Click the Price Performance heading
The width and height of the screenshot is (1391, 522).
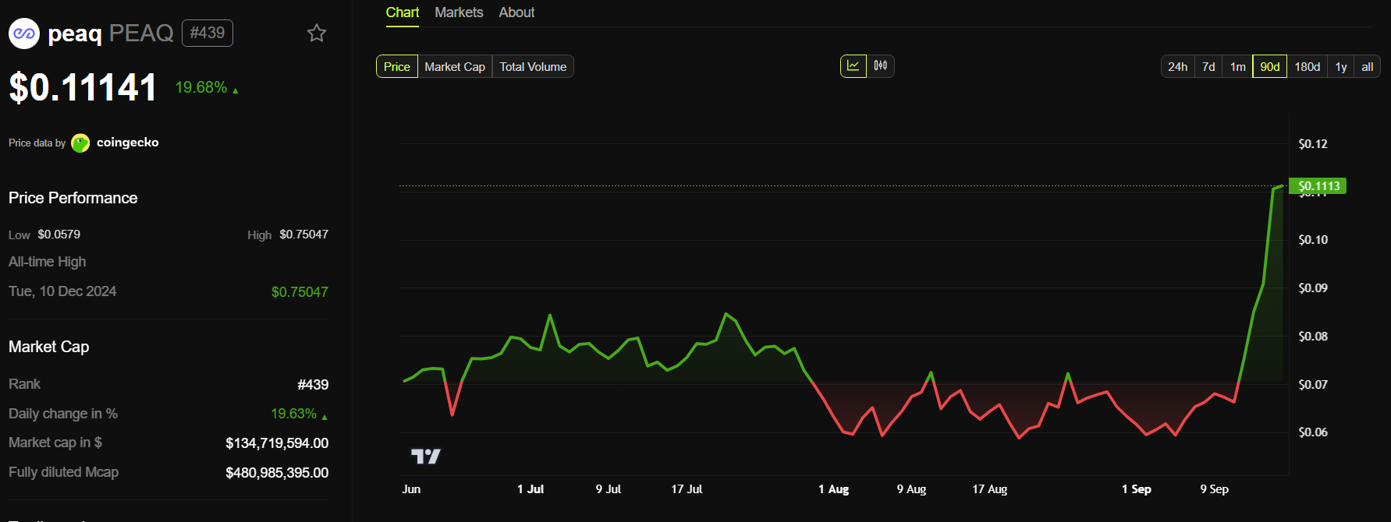coord(73,198)
